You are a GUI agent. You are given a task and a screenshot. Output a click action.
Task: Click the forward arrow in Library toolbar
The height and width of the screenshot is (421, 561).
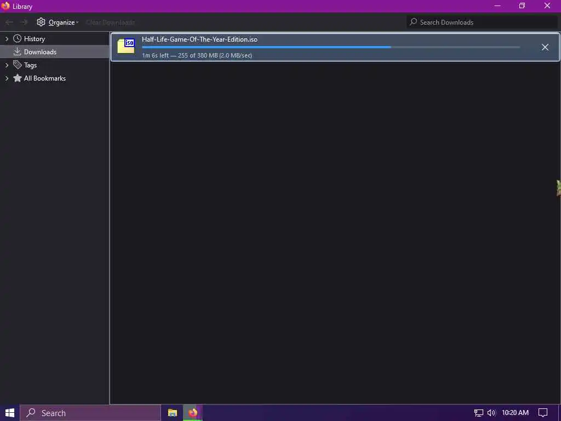tap(24, 22)
